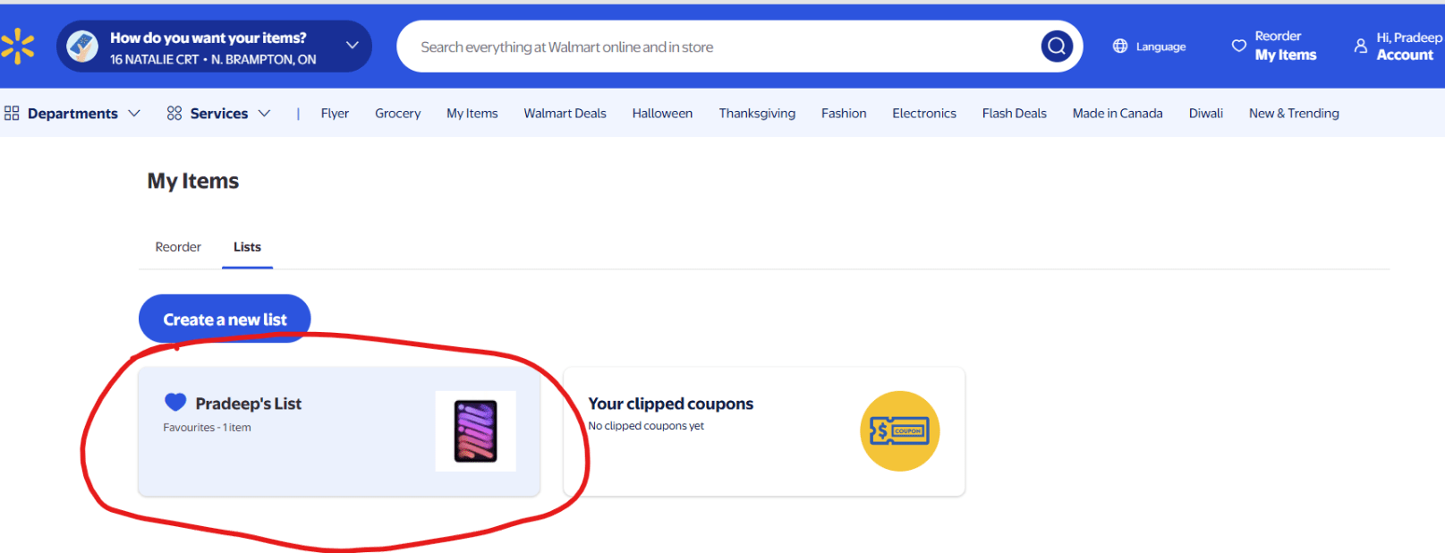
Task: Expand the 'How do you want your items' chevron
Action: [353, 46]
